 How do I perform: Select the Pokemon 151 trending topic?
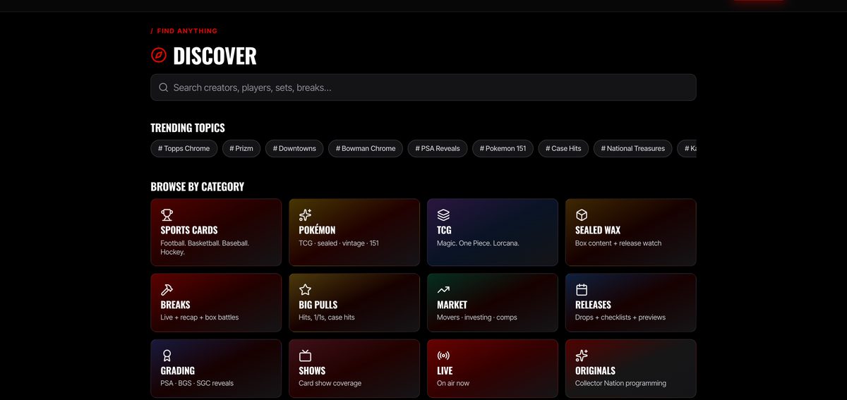tap(503, 148)
